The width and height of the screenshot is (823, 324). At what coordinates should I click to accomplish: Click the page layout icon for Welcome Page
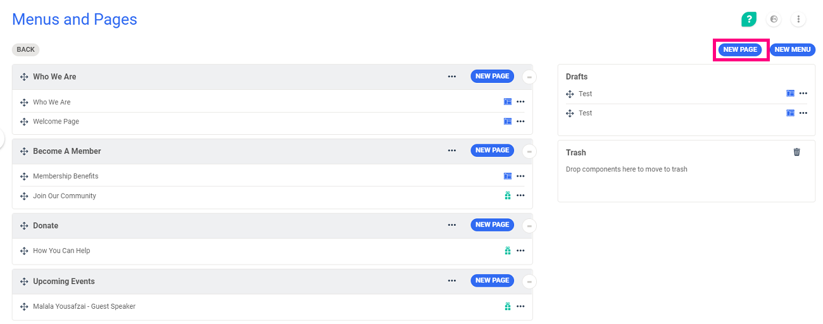tap(507, 121)
